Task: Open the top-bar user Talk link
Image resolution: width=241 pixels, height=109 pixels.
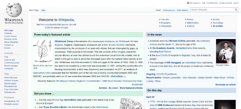Action: click(x=204, y=3)
